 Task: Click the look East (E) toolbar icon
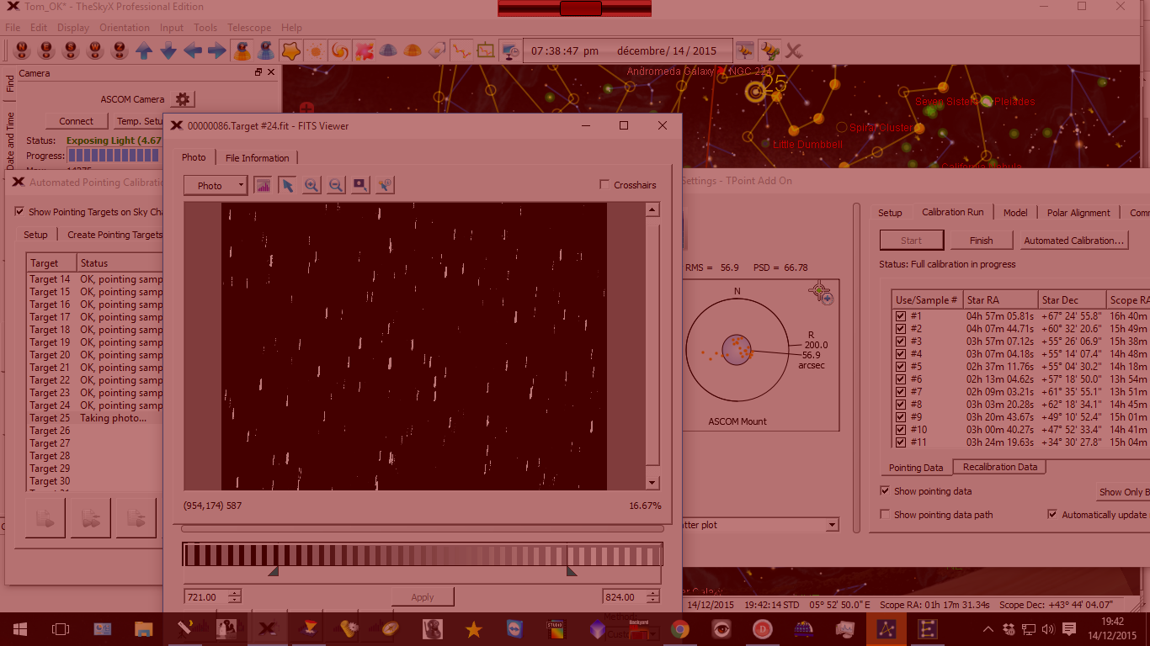(46, 51)
